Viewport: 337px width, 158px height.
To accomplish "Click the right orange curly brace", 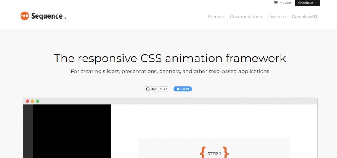I will [x=226, y=152].
